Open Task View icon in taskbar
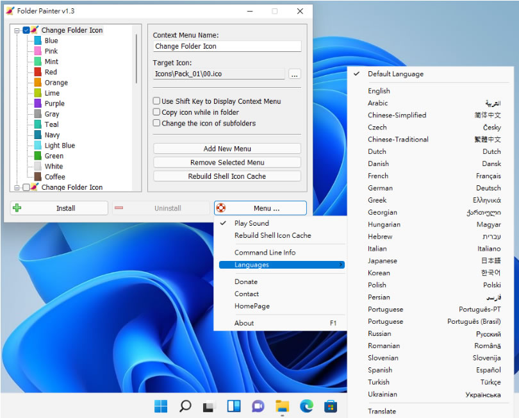Screen dimensions: 519x418 coord(208,406)
